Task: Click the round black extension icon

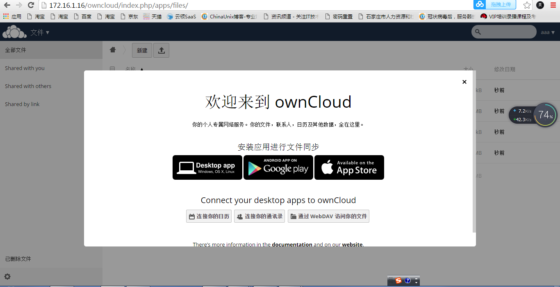Action: click(540, 5)
